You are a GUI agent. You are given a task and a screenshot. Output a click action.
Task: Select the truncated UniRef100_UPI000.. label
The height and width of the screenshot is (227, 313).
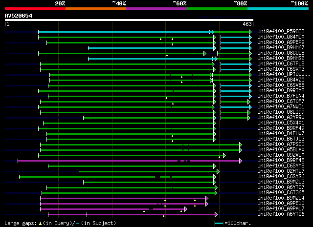point(284,74)
